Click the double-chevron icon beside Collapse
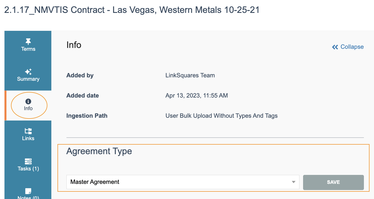The height and width of the screenshot is (199, 374). point(335,47)
